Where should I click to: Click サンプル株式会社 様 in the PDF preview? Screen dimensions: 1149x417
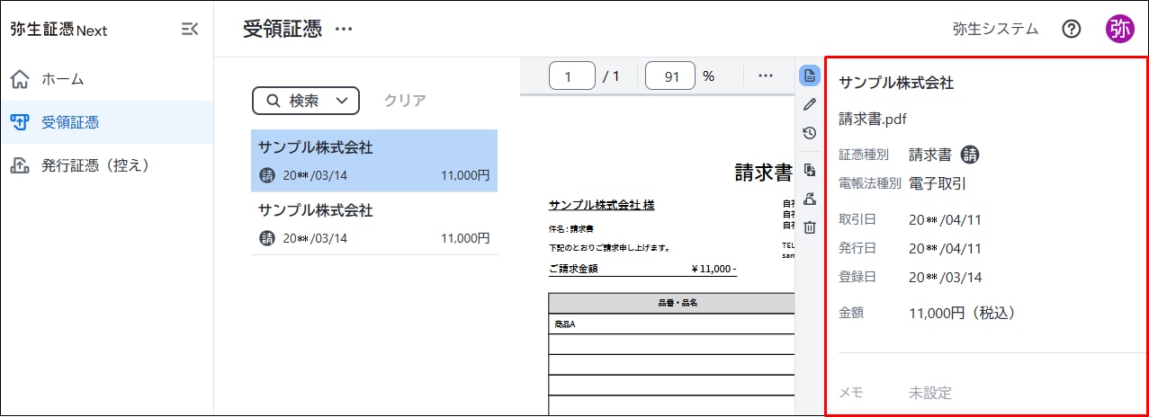[x=601, y=205]
